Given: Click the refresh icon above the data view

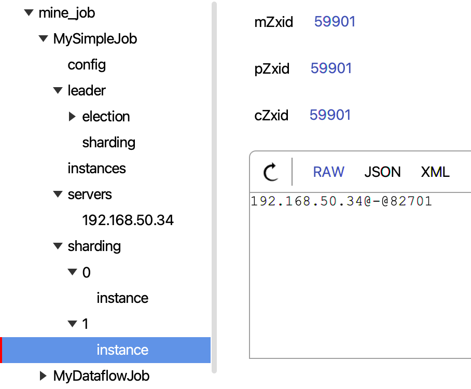Looking at the screenshot, I should (270, 172).
